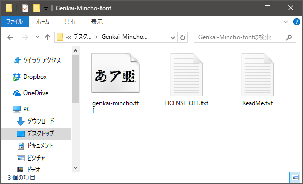Open the recent locations dropdown arrow
303x184 pixels.
click(x=37, y=37)
